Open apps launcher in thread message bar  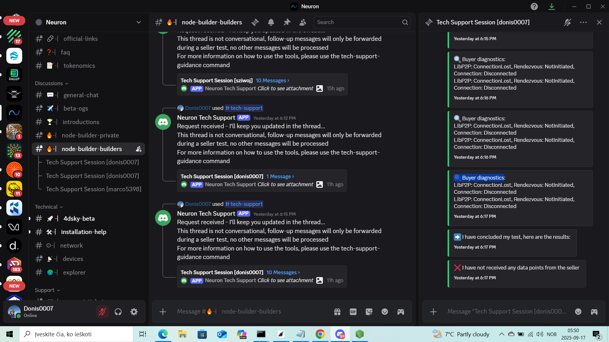click(x=594, y=312)
